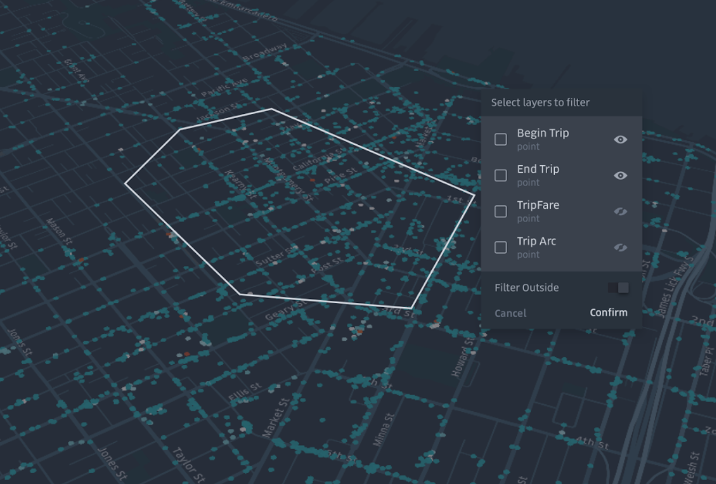Click the Mason St map label
The height and width of the screenshot is (484, 716).
[x=59, y=232]
